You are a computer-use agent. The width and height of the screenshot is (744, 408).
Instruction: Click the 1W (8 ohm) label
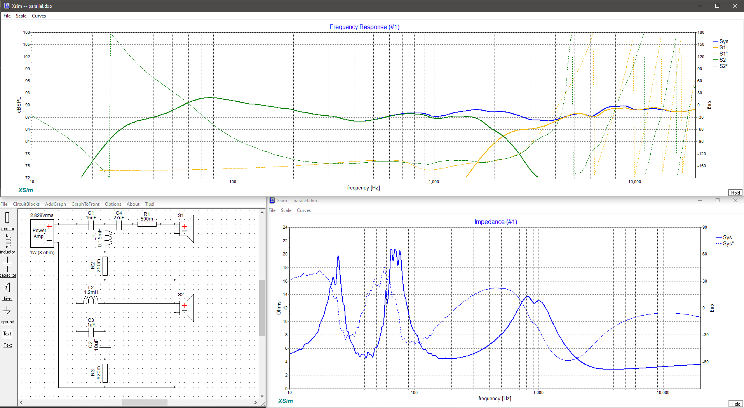(x=42, y=253)
